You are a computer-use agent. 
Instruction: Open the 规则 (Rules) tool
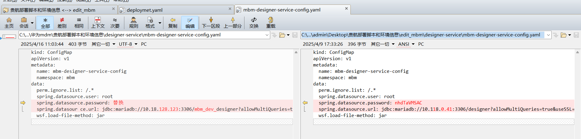(x=133, y=23)
